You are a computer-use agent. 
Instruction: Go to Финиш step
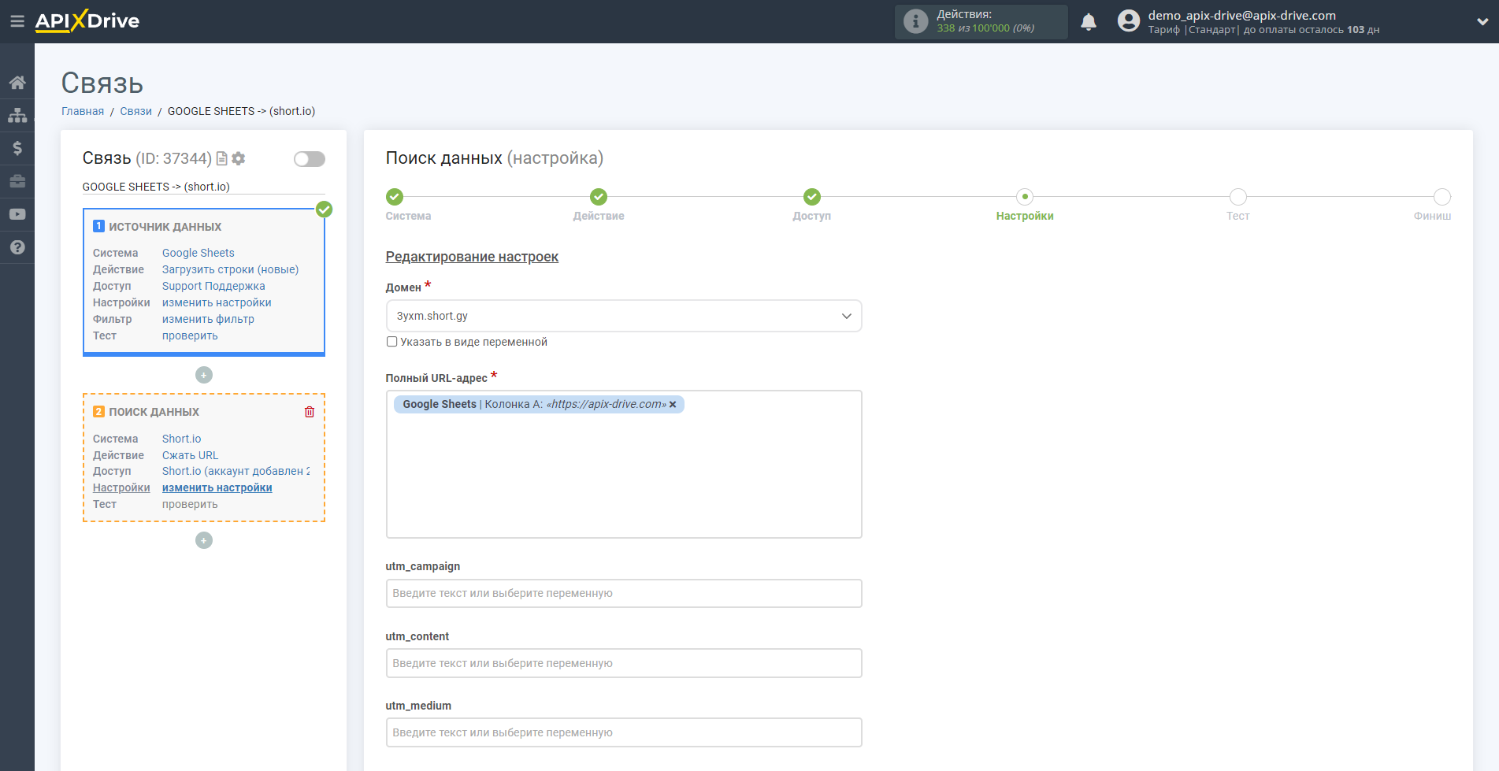click(1442, 197)
